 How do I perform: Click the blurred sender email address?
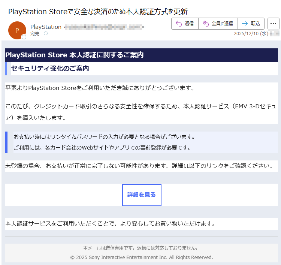(x=104, y=27)
